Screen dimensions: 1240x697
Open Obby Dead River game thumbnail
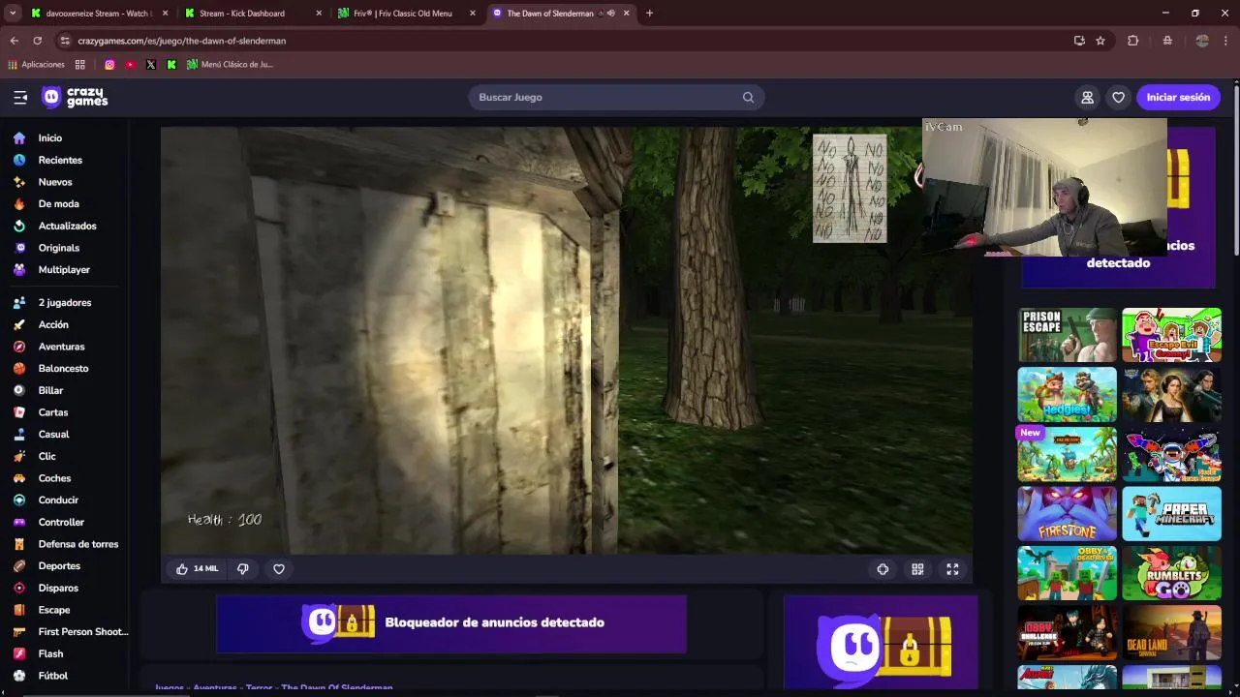1067,574
